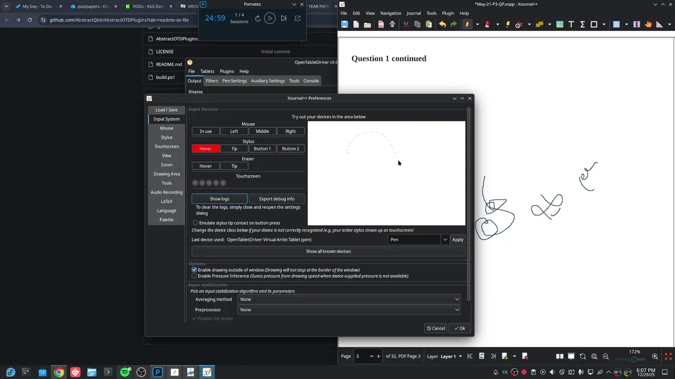Select the Highlighter tool
The height and width of the screenshot is (379, 675).
tap(507, 24)
